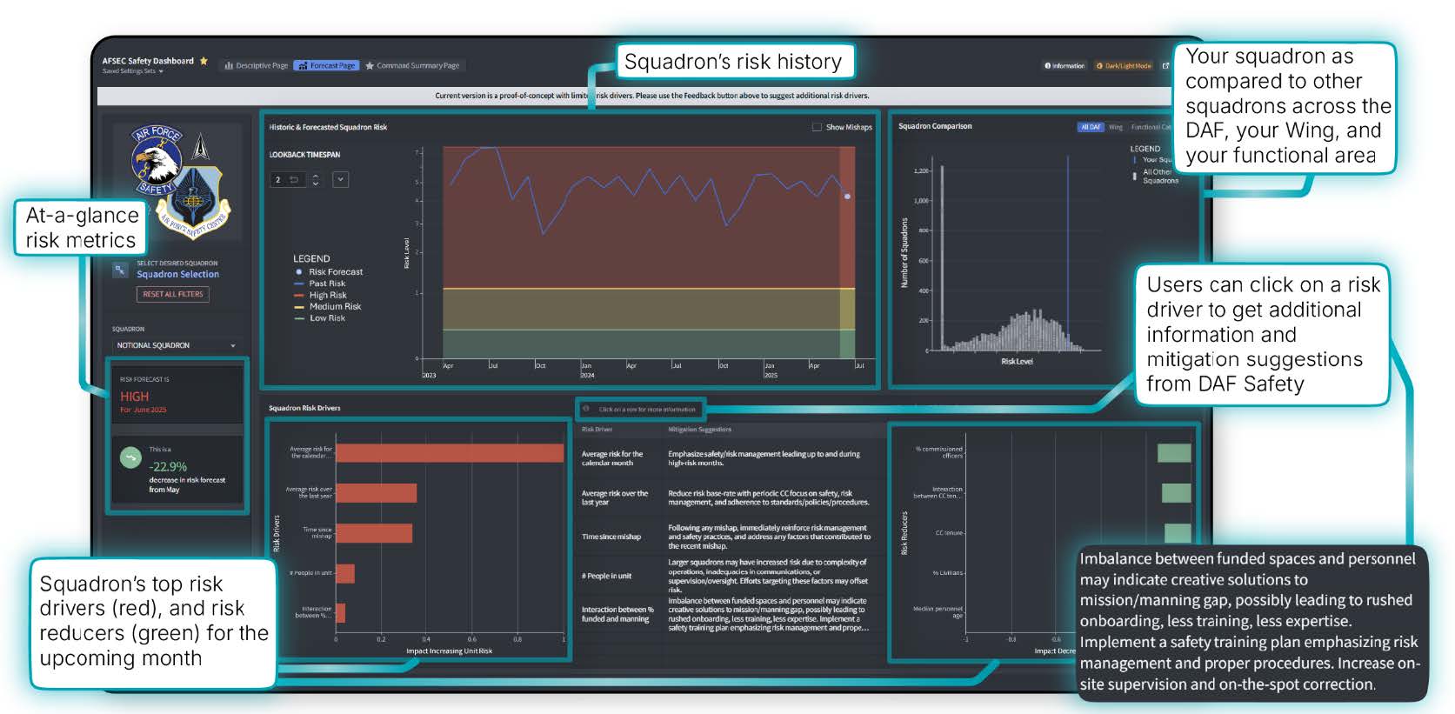Click the gold favorite star beside dashboard title
This screenshot has width=1455, height=714.
click(x=204, y=61)
